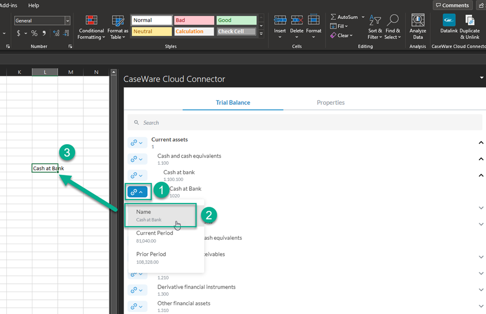The height and width of the screenshot is (314, 486).
Task: Apply the Calculation cell style
Action: point(194,32)
